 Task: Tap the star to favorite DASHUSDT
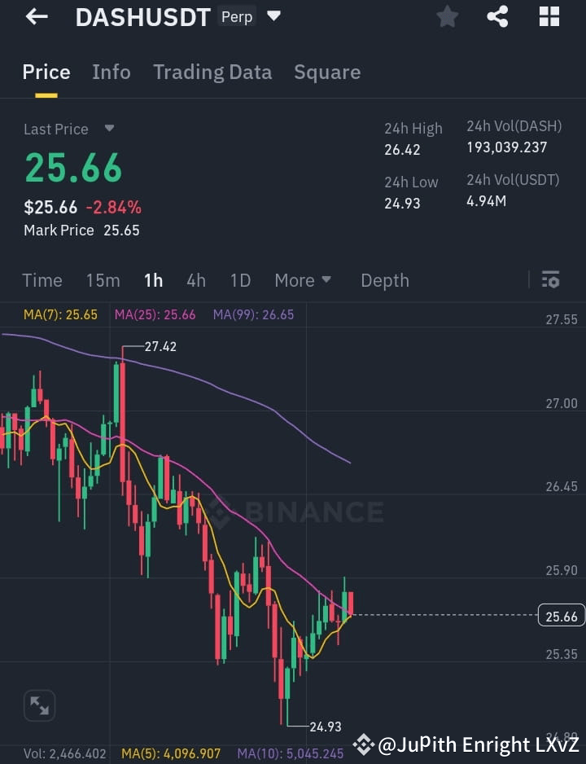[x=447, y=16]
